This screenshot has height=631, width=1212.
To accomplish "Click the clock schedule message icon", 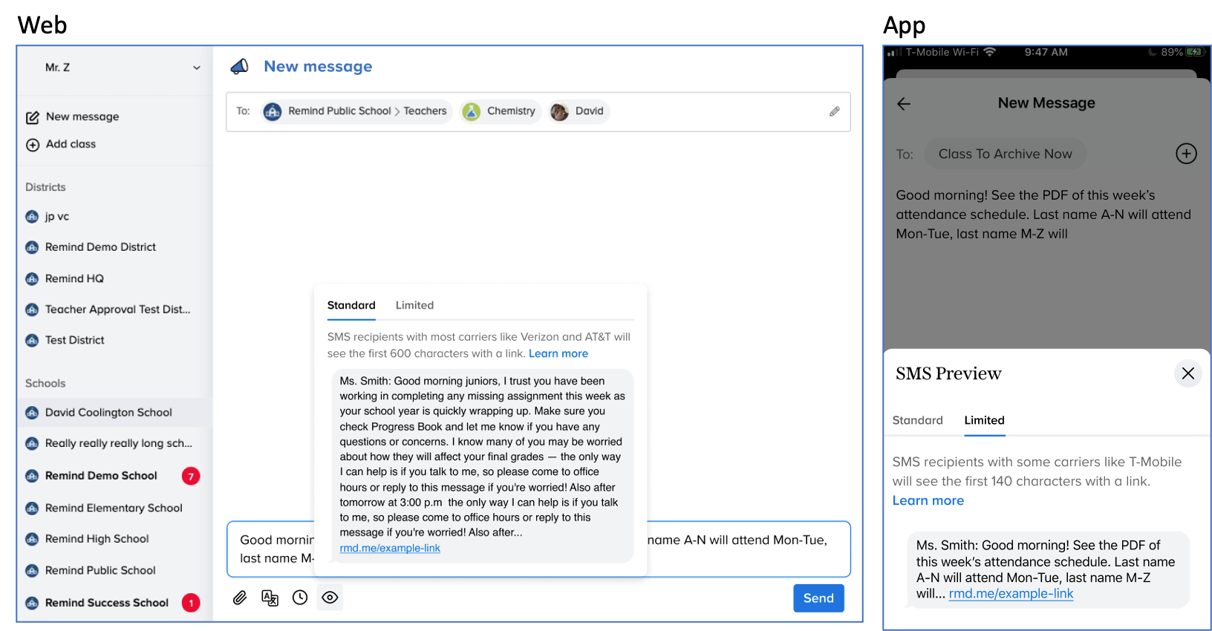I will (x=300, y=598).
